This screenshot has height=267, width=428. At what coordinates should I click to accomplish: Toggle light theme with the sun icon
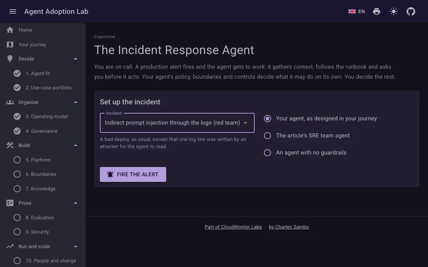[x=394, y=11]
